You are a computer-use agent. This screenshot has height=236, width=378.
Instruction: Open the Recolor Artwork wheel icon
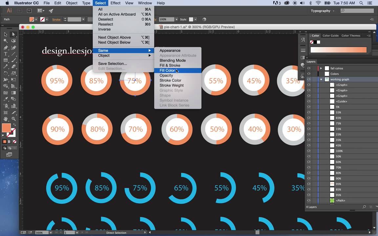(x=204, y=19)
